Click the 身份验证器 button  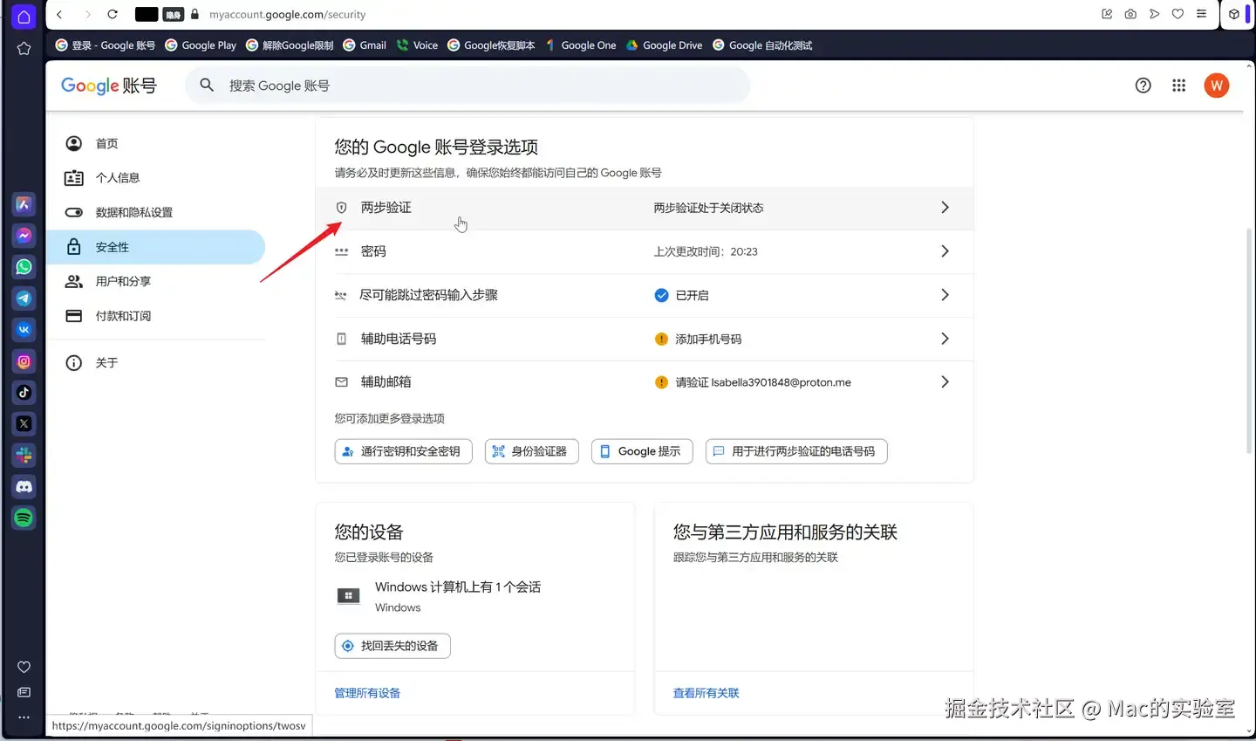(x=531, y=451)
